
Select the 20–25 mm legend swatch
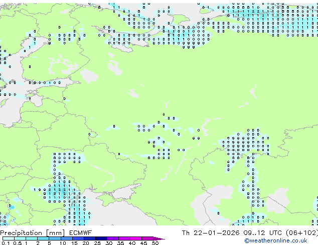pyautogui.click(x=90, y=238)
